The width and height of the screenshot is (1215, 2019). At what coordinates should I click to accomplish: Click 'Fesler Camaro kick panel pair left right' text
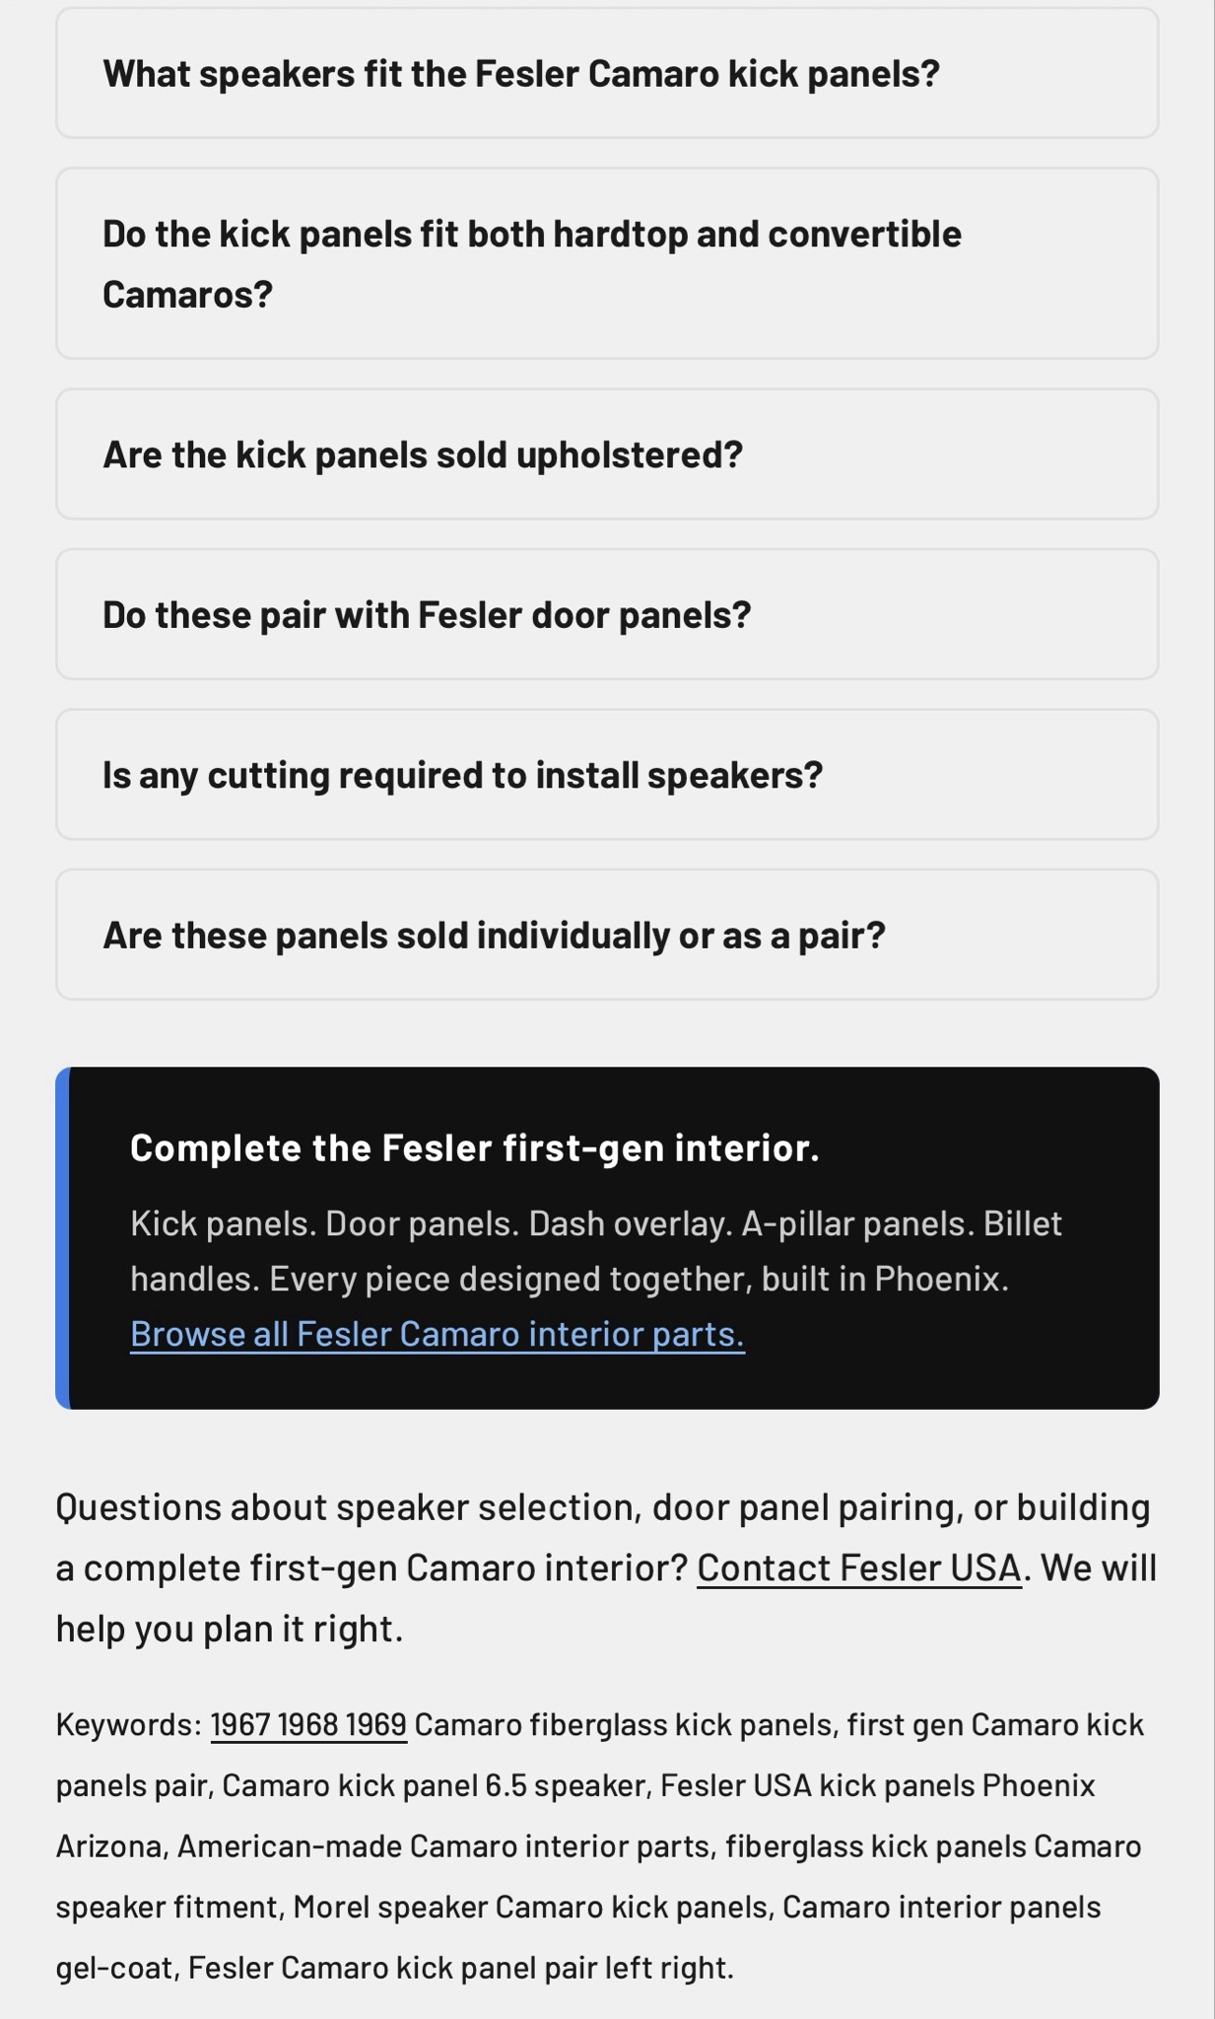[460, 1968]
